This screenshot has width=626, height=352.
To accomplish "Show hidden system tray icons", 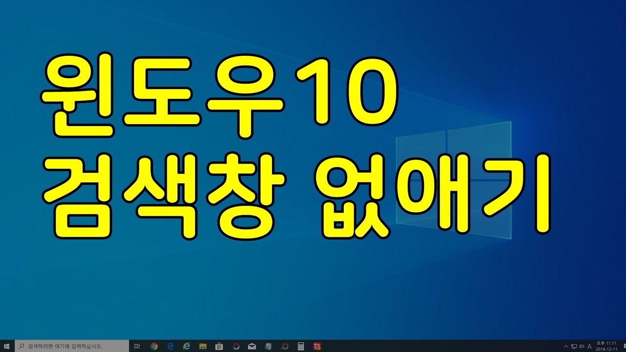I will pyautogui.click(x=566, y=346).
